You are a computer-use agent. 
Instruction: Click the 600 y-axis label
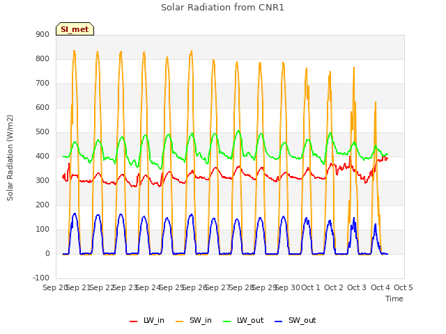point(43,108)
